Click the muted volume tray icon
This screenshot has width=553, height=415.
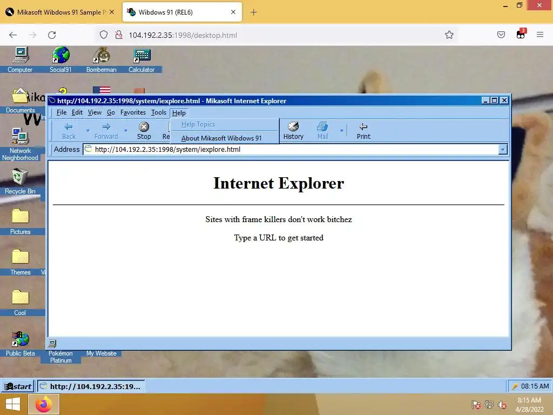pos(502,405)
